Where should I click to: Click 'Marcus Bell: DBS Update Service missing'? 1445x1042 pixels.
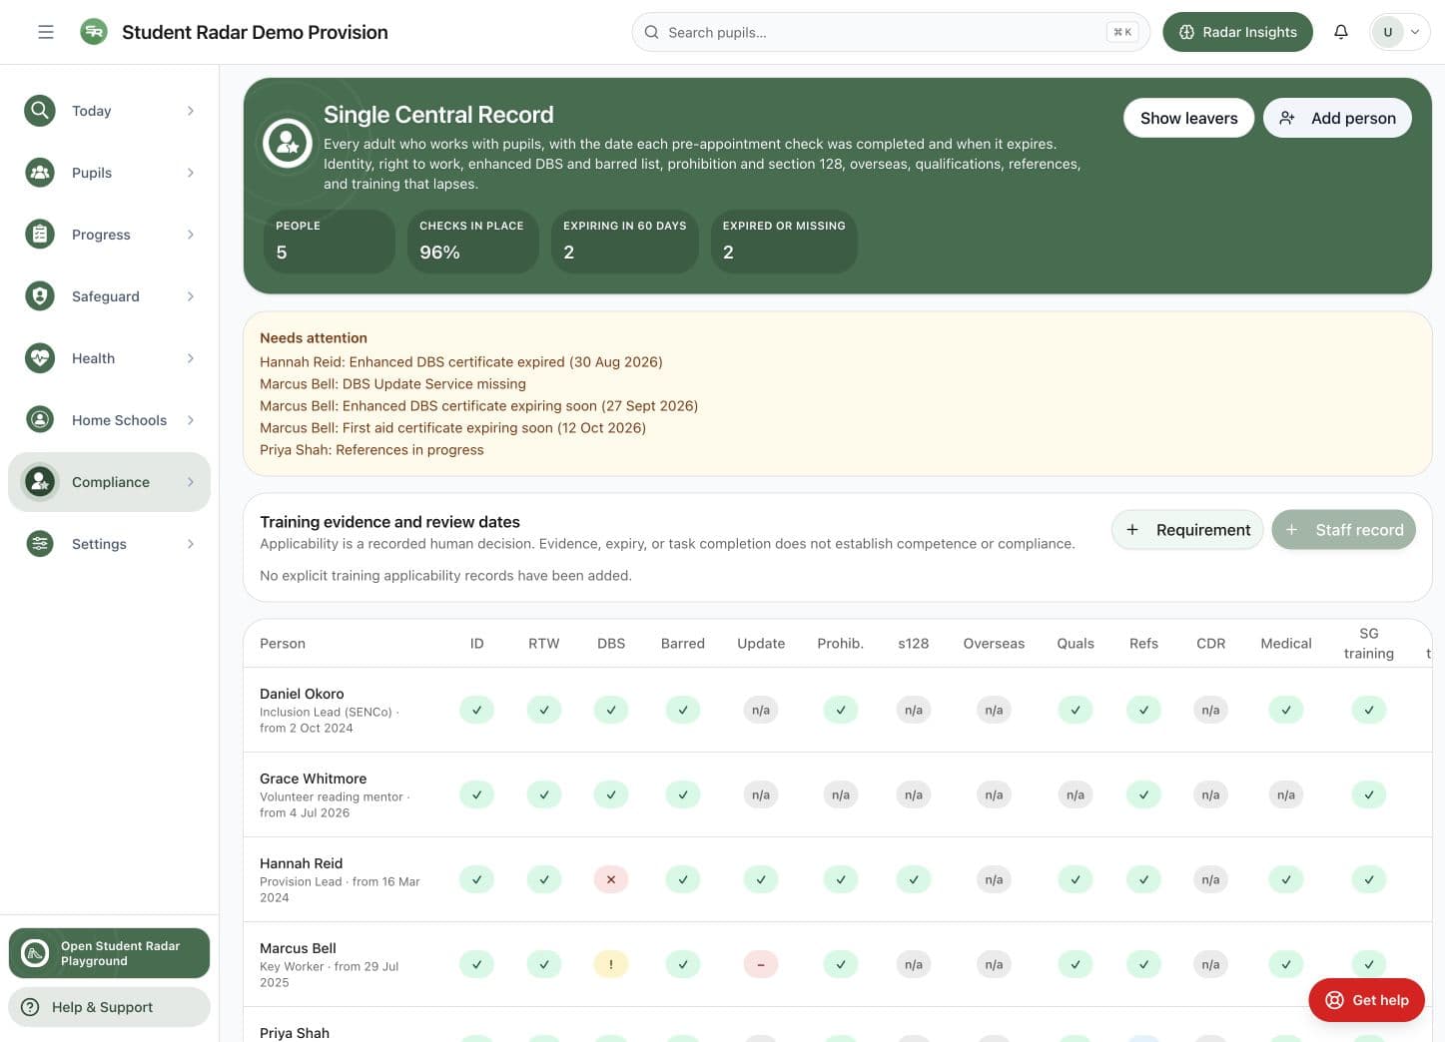[x=392, y=384]
